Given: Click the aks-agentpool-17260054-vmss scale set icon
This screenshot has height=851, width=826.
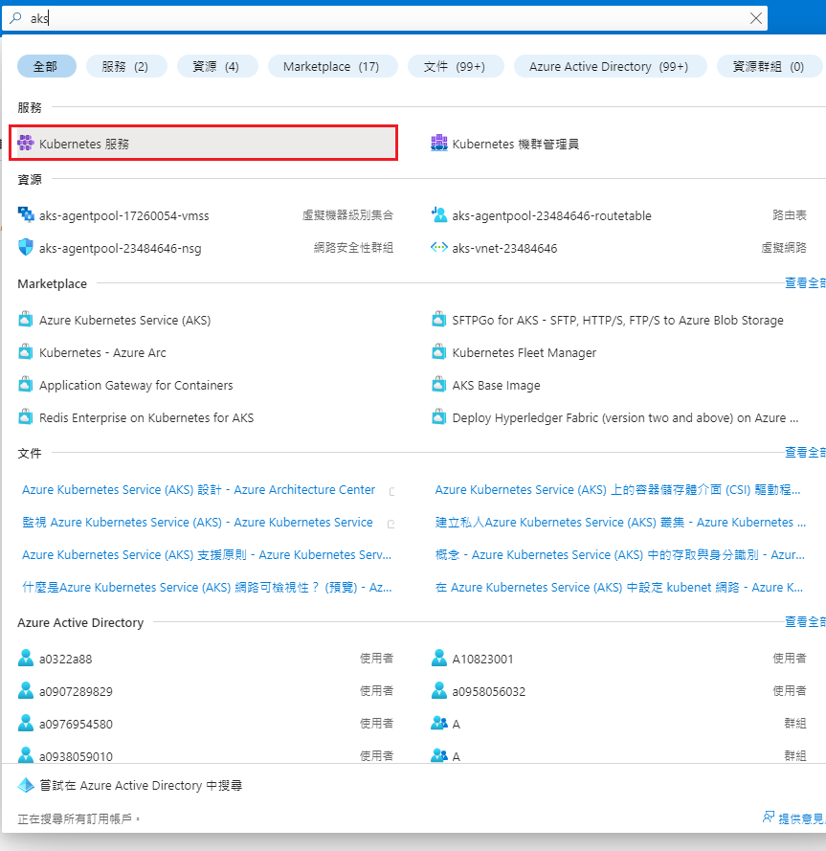Looking at the screenshot, I should point(26,215).
